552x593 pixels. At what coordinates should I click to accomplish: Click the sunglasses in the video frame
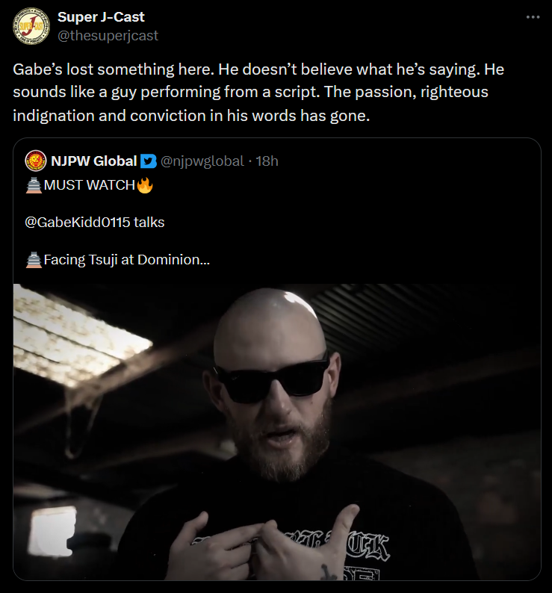(x=273, y=381)
